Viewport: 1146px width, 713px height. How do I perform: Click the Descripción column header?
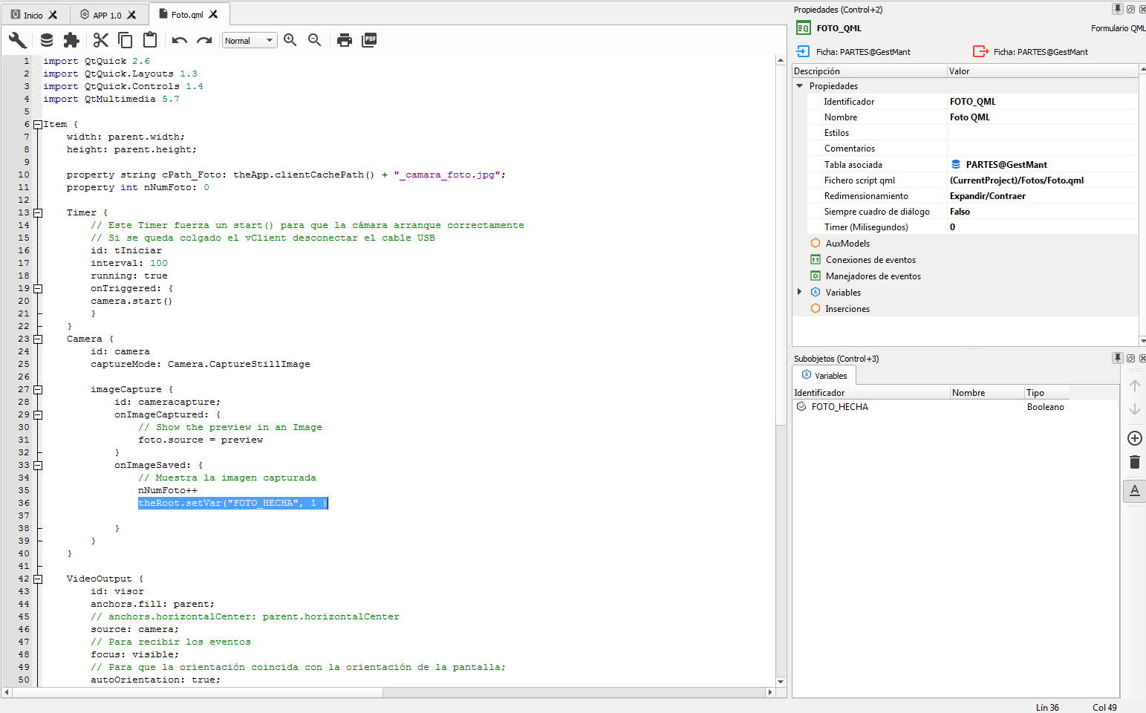pyautogui.click(x=870, y=71)
